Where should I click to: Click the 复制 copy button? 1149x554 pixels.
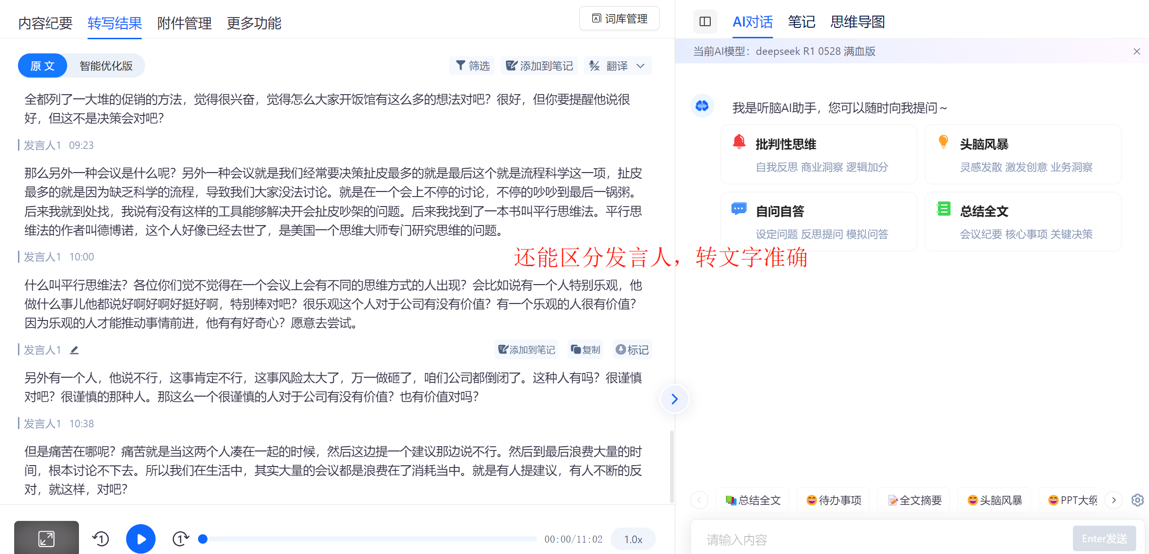[x=585, y=350]
